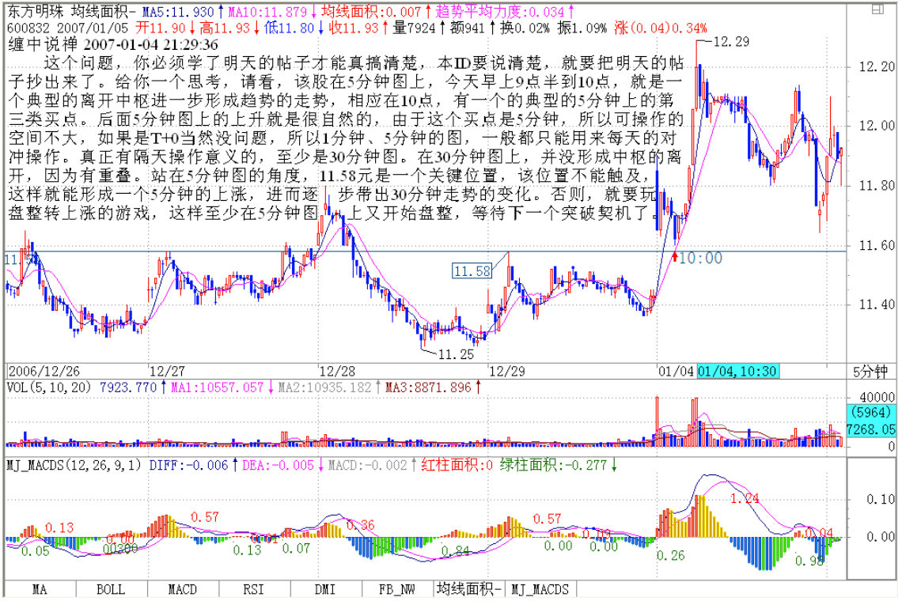Click the MJ_MACDS(12,26,9,1) indicator title
The image size is (902, 601).
point(74,465)
